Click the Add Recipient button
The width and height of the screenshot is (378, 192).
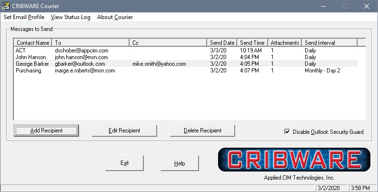pyautogui.click(x=46, y=131)
